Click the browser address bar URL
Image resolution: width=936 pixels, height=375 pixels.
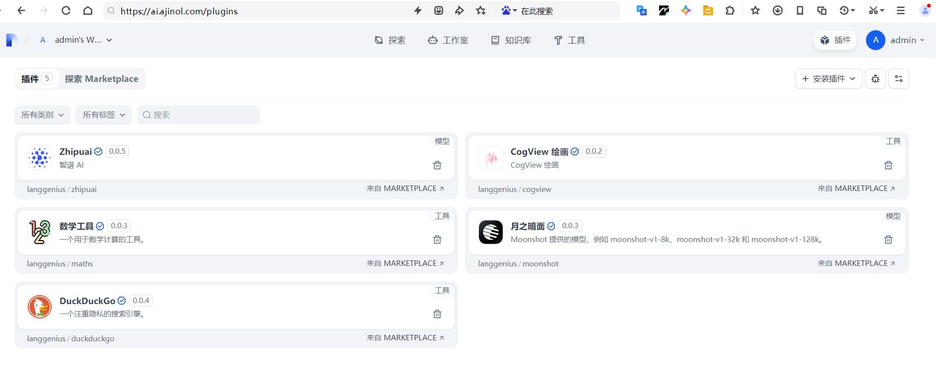[x=179, y=11]
